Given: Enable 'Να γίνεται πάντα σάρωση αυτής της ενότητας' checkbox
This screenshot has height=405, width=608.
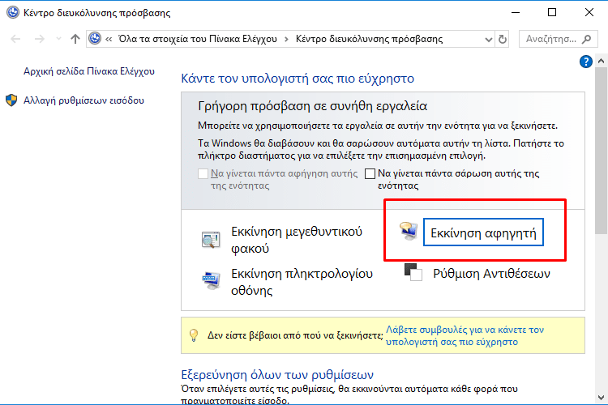Looking at the screenshot, I should click(x=370, y=173).
